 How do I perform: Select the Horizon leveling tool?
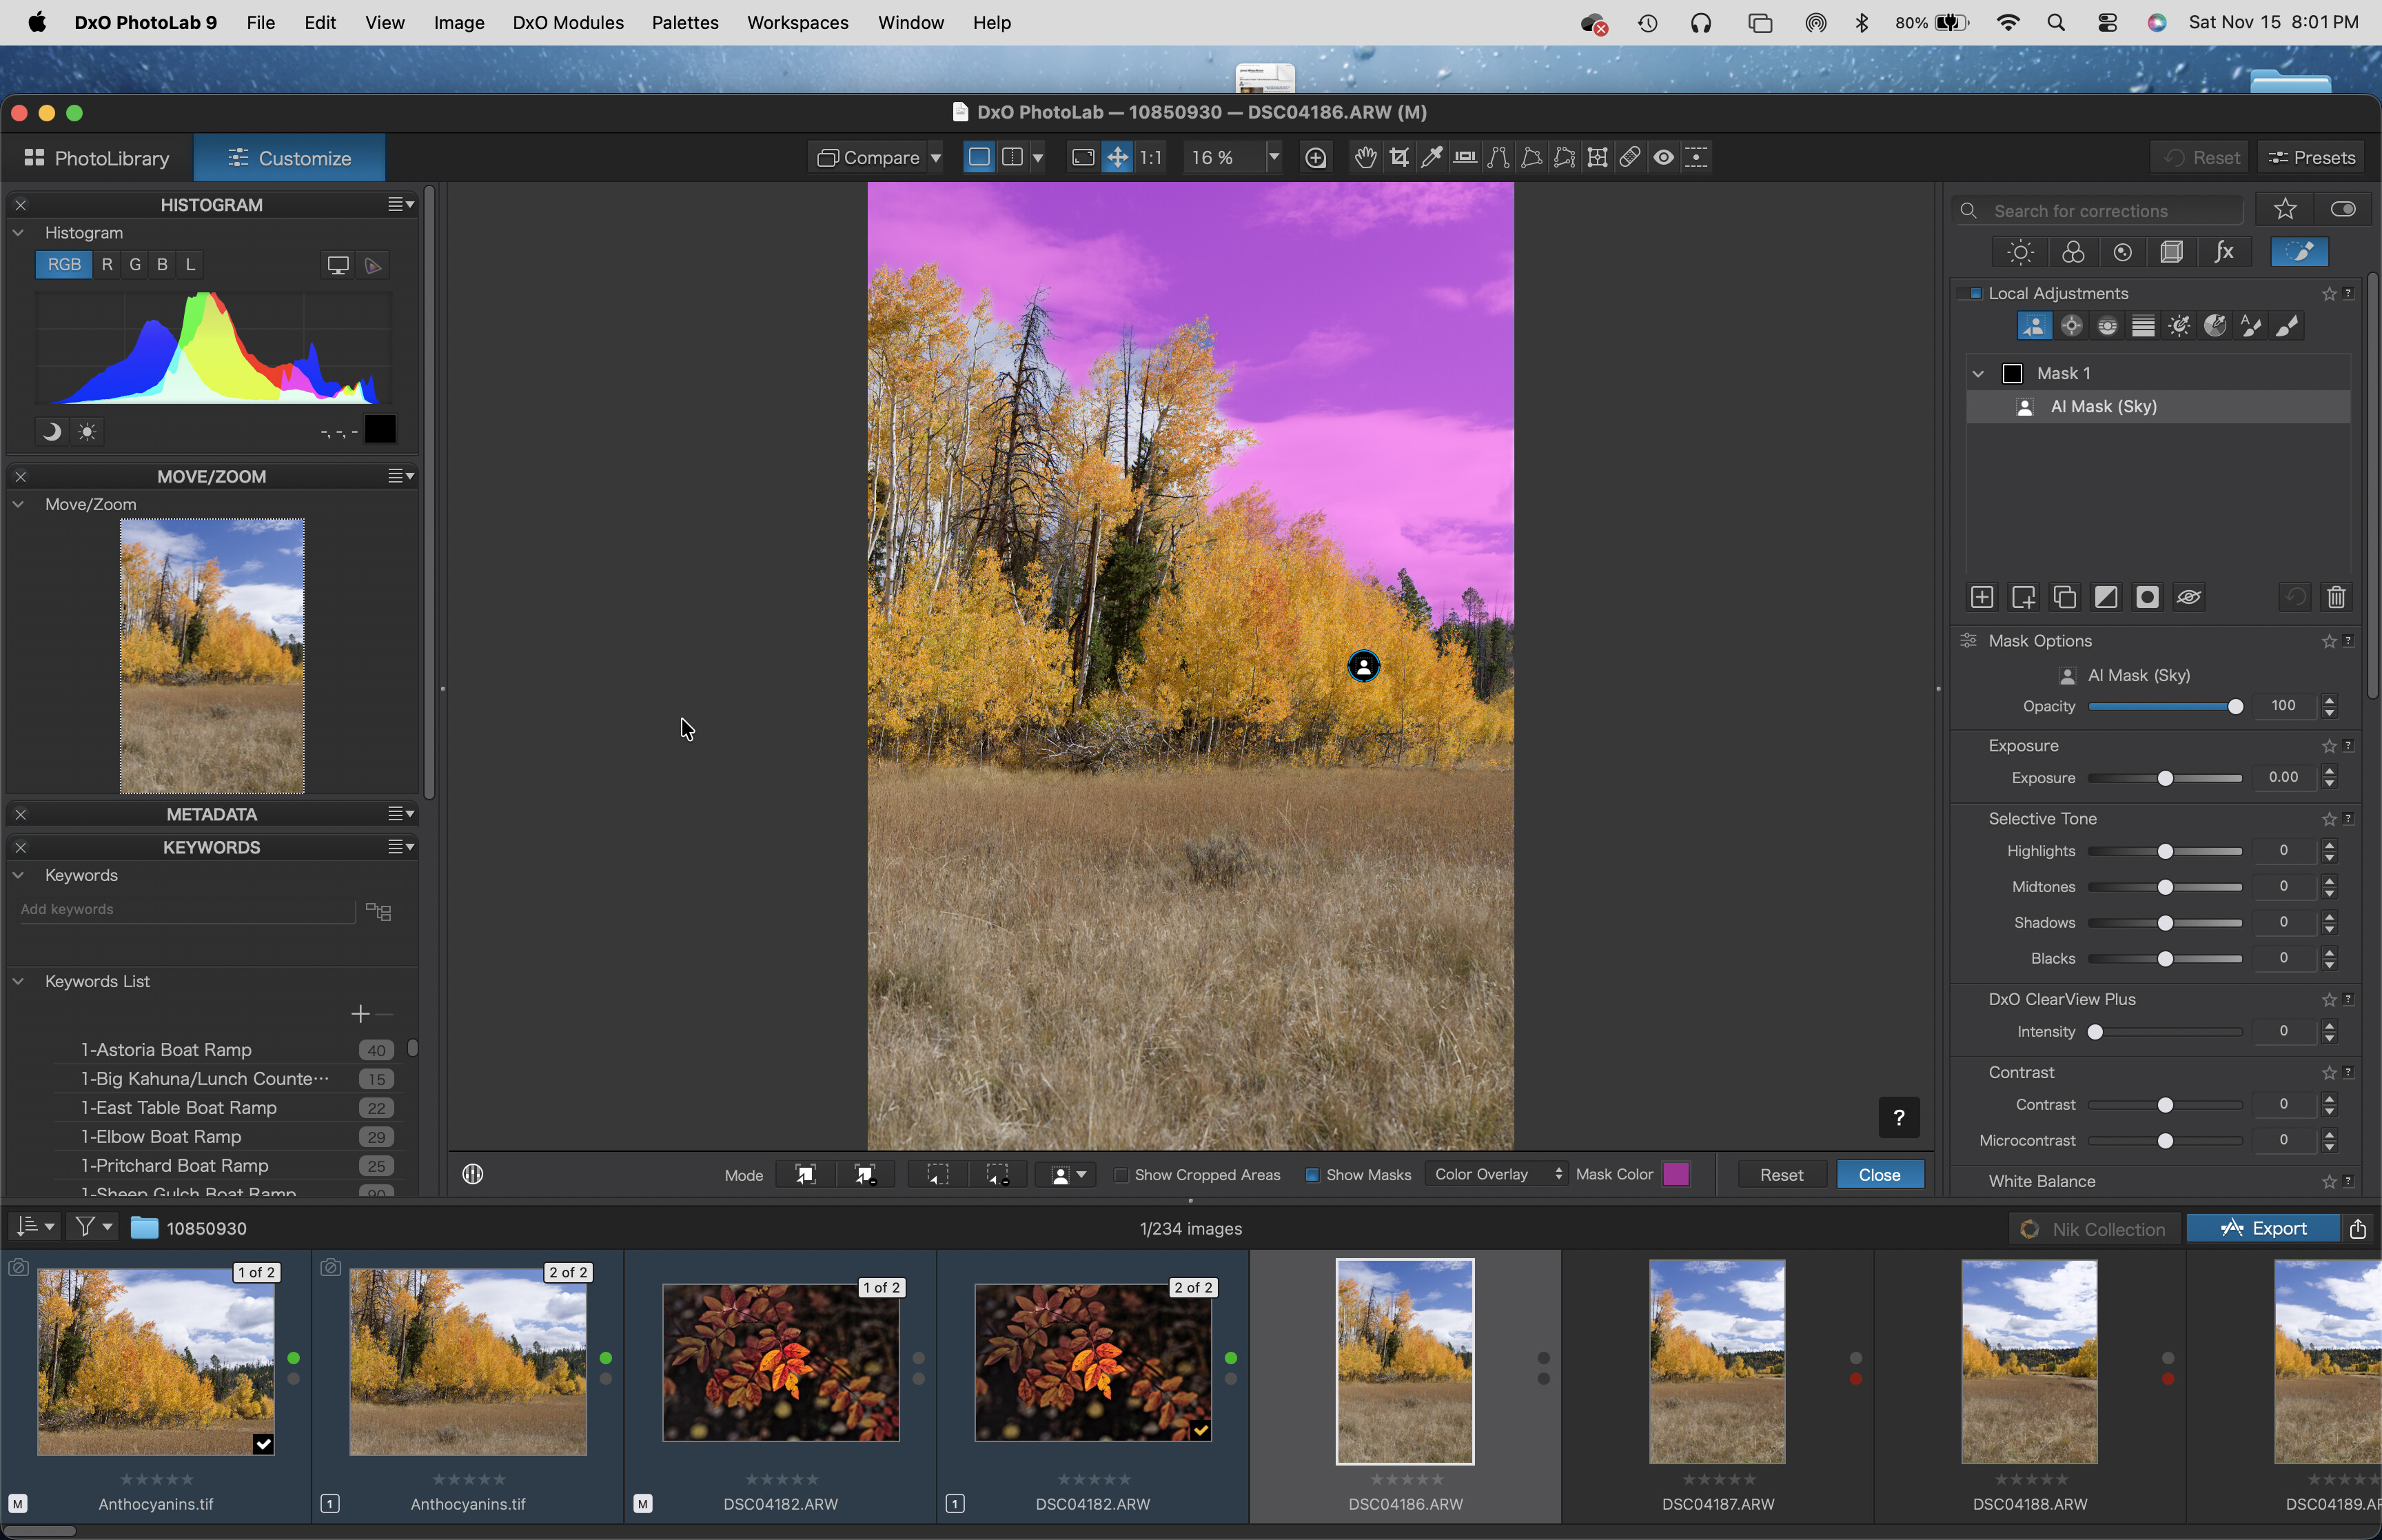(x=1465, y=157)
